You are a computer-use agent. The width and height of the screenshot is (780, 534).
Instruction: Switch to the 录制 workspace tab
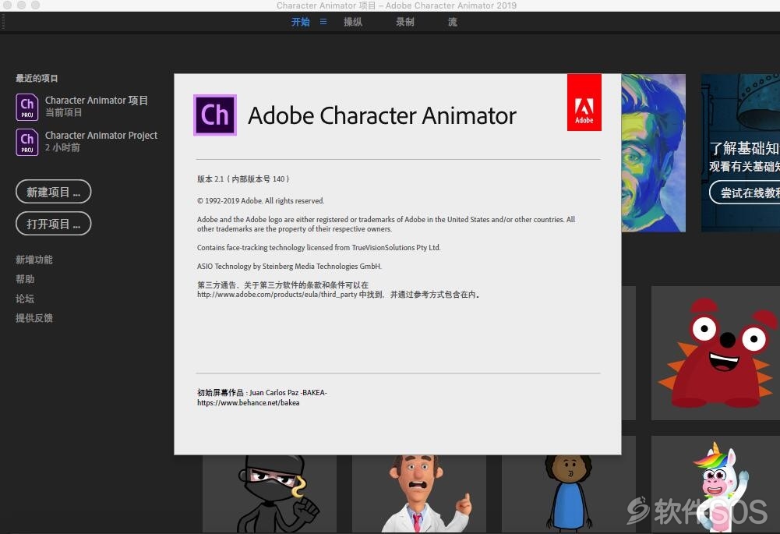(x=405, y=22)
